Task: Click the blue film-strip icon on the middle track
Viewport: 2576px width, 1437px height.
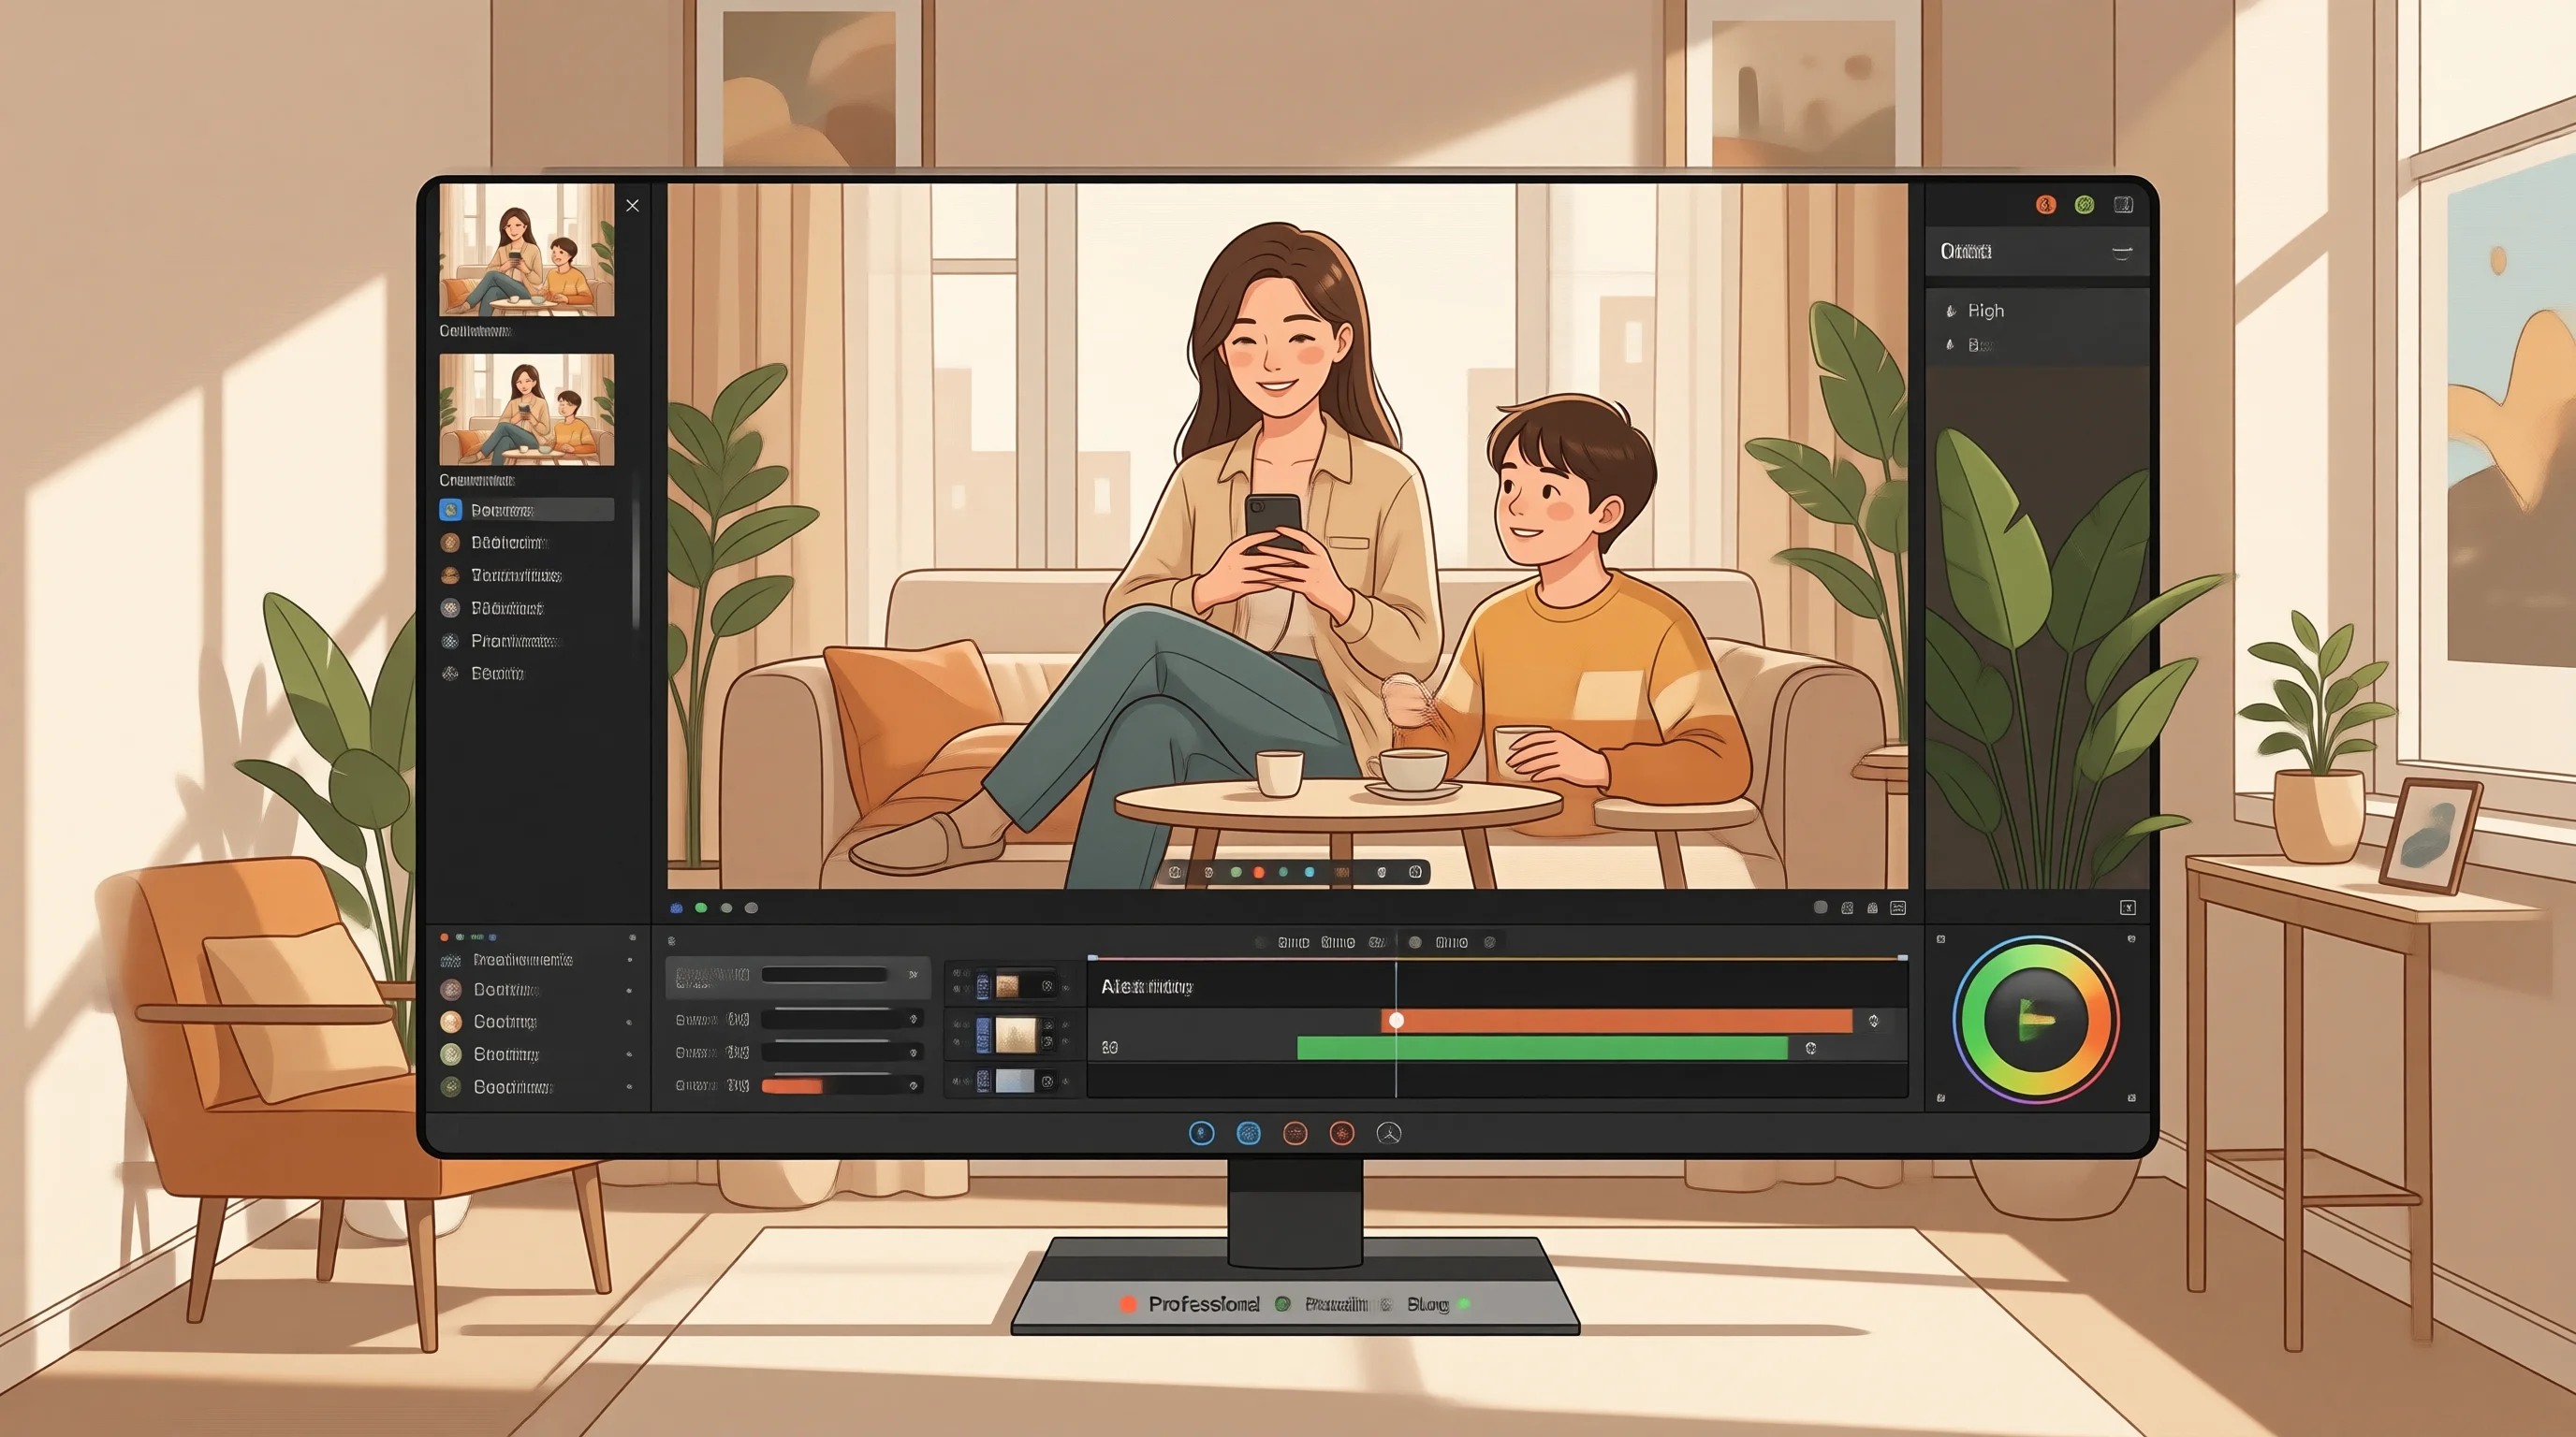Action: [x=983, y=1036]
